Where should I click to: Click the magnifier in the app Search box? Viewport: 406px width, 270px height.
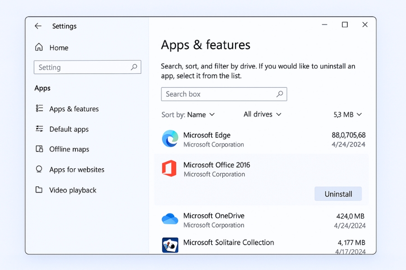click(x=280, y=94)
